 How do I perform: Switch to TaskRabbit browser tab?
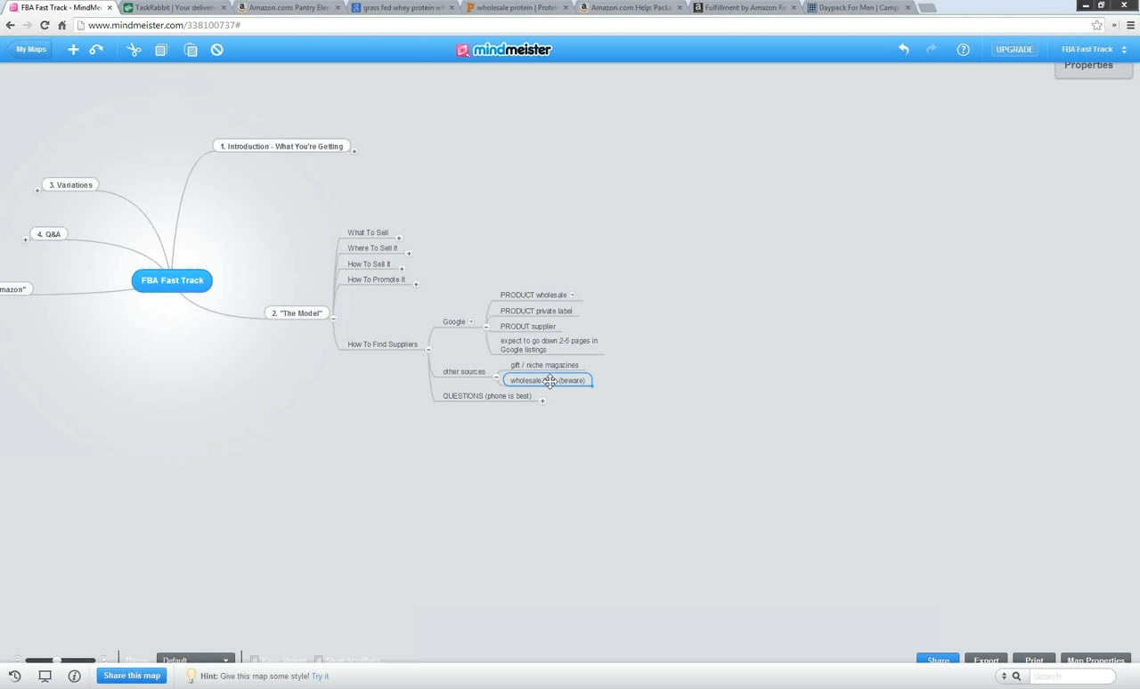175,7
